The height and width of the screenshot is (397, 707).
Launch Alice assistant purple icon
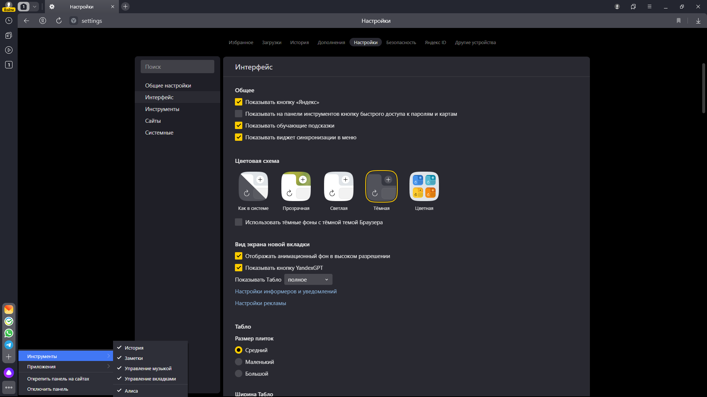coord(9,373)
